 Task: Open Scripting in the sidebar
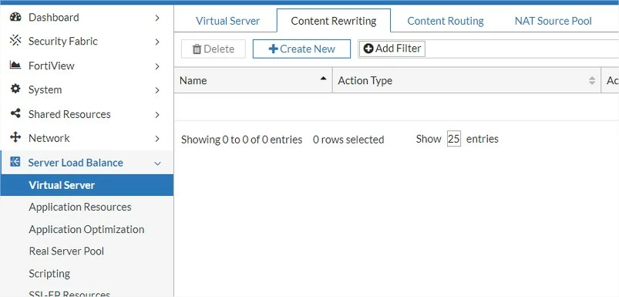[49, 273]
